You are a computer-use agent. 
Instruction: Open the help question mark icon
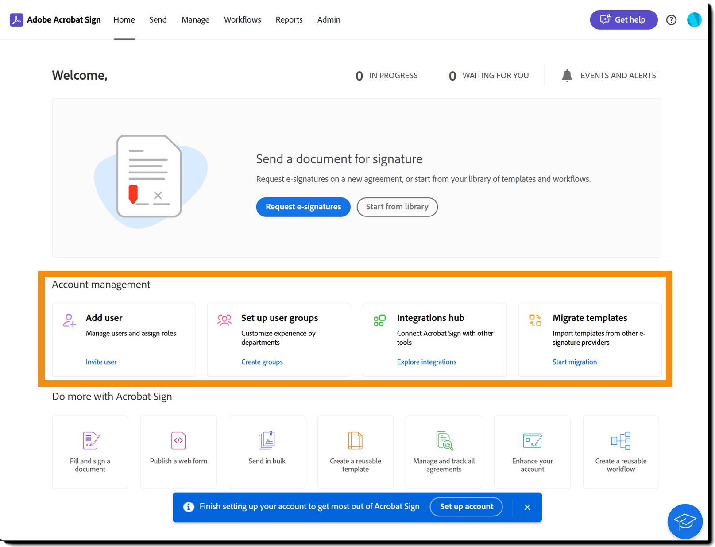point(671,20)
